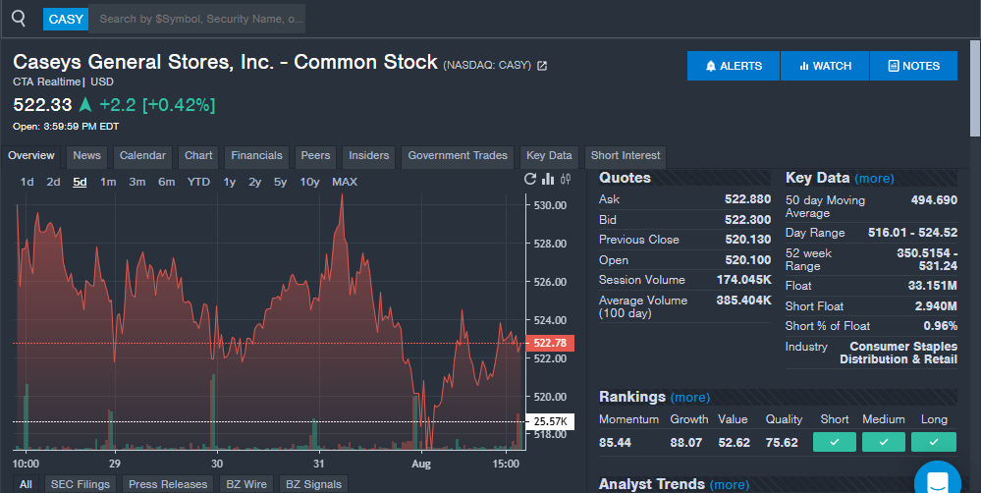Click the magnifying glass search icon
The height and width of the screenshot is (493, 981).
point(19,18)
